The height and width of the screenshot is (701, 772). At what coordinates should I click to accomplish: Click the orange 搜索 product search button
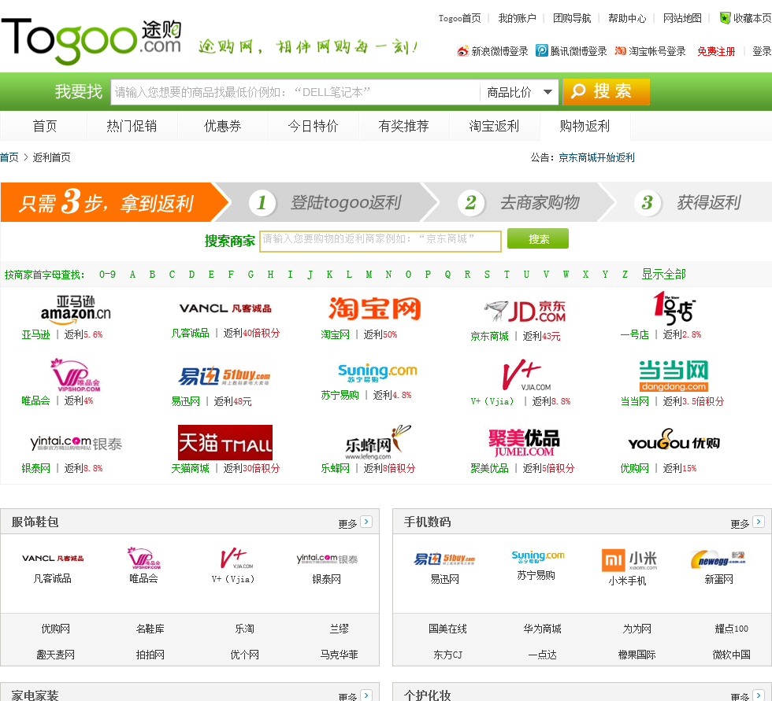coord(606,91)
